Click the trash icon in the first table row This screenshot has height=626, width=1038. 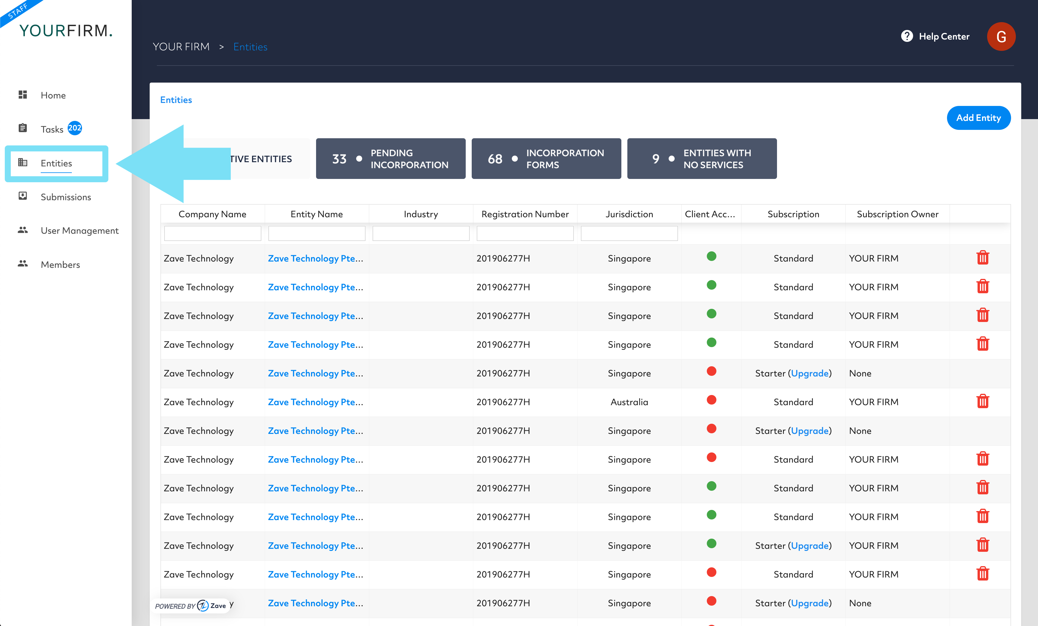(x=982, y=257)
